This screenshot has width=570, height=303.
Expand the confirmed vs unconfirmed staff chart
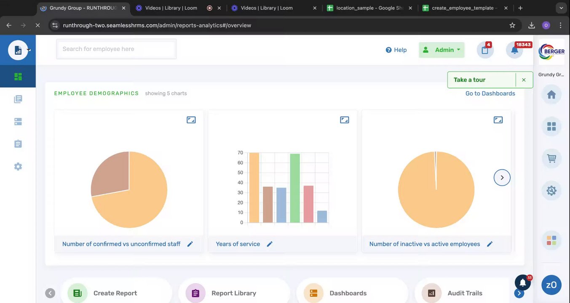click(191, 120)
